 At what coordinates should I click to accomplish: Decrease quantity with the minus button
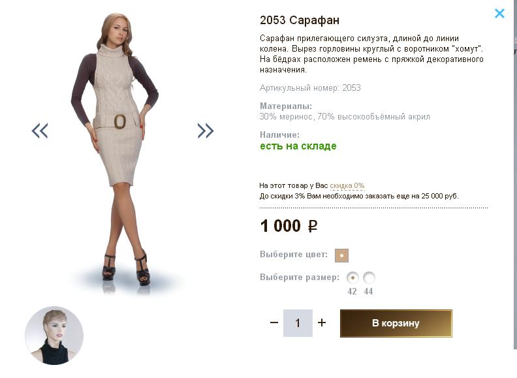[274, 323]
